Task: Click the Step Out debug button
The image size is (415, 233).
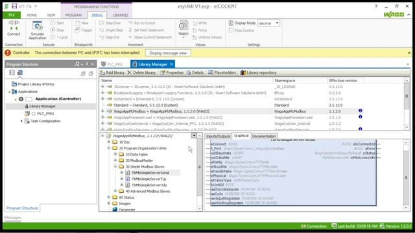Action: click(110, 38)
